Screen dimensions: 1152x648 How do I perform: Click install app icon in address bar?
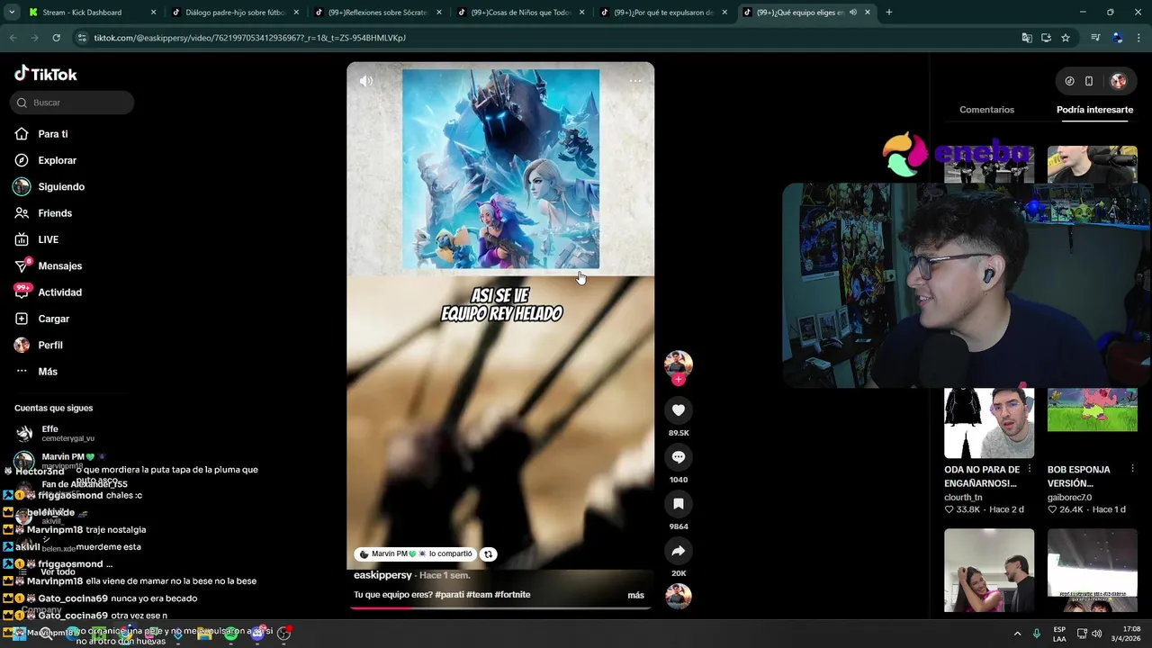tap(1046, 38)
